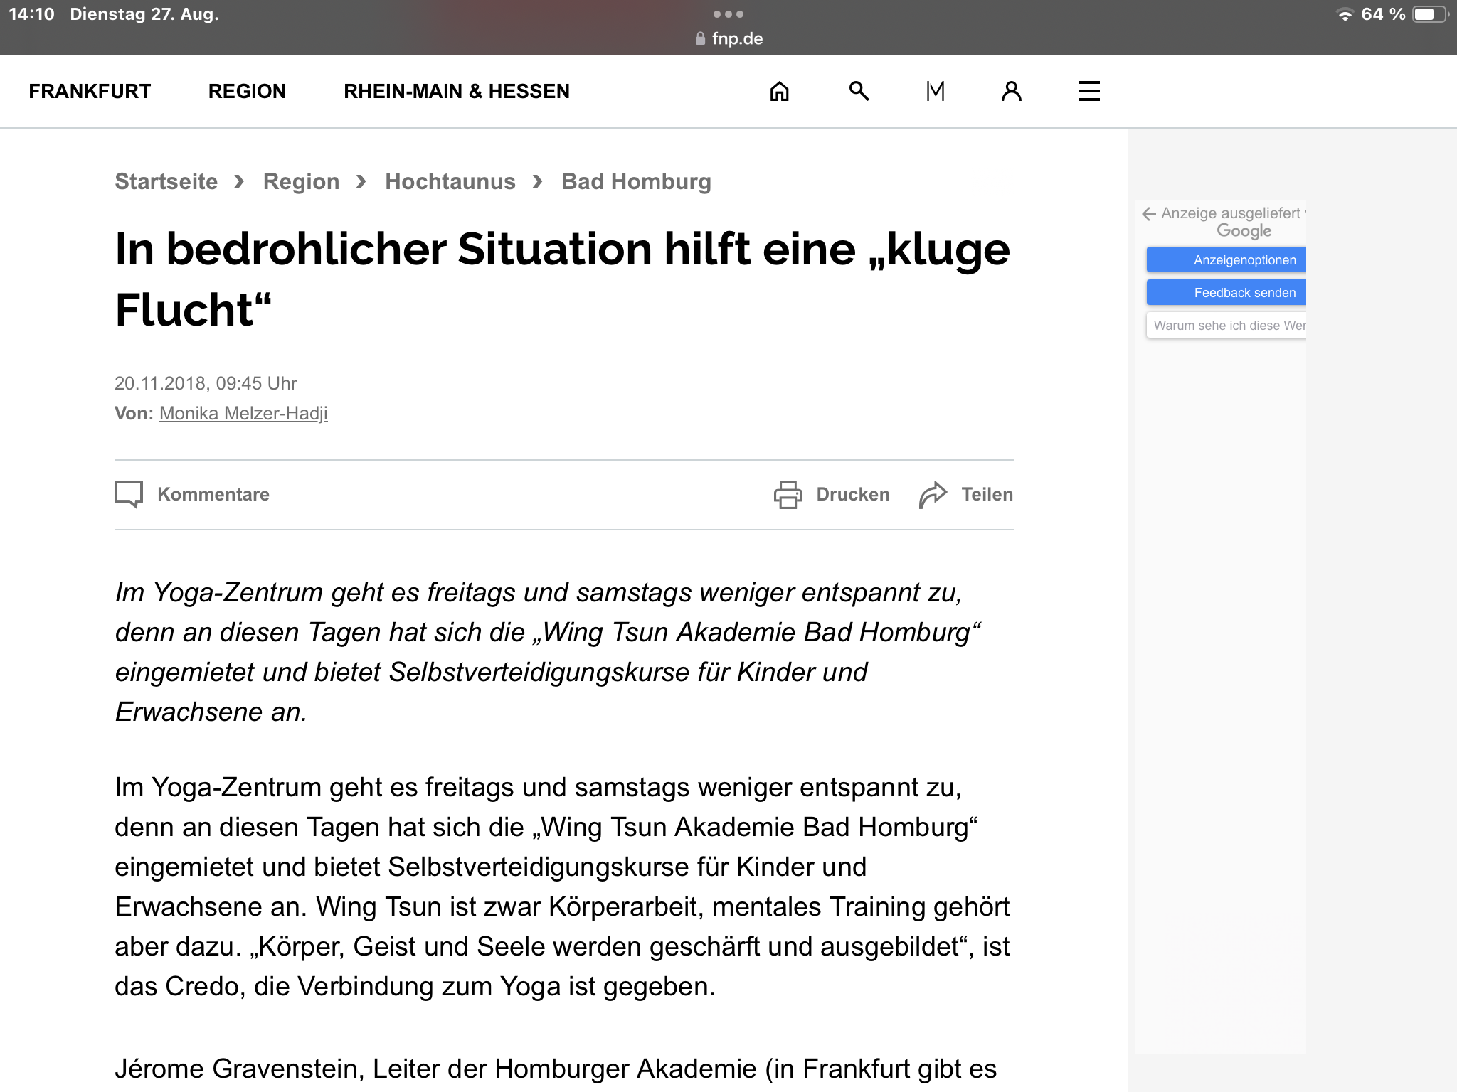Click the Feedback senden button
Screen dimensions: 1457x1092
(x=1226, y=293)
